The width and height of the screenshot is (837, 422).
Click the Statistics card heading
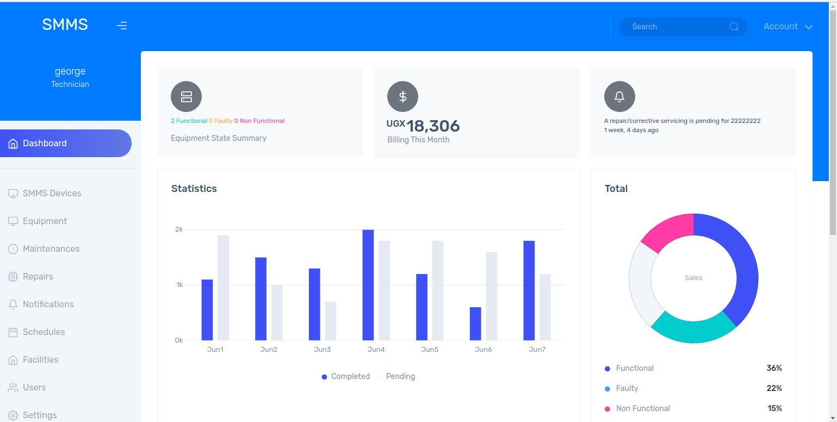[x=194, y=189]
